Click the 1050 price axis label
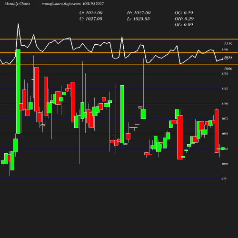Screen dimensions: 238x238 (x=225, y=134)
